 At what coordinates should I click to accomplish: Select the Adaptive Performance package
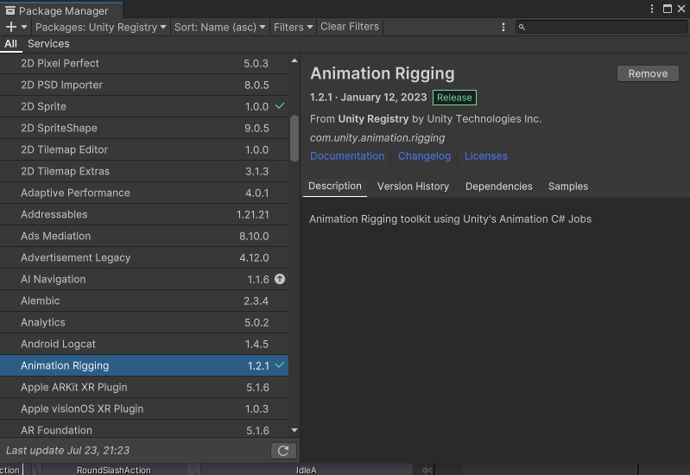(x=144, y=193)
